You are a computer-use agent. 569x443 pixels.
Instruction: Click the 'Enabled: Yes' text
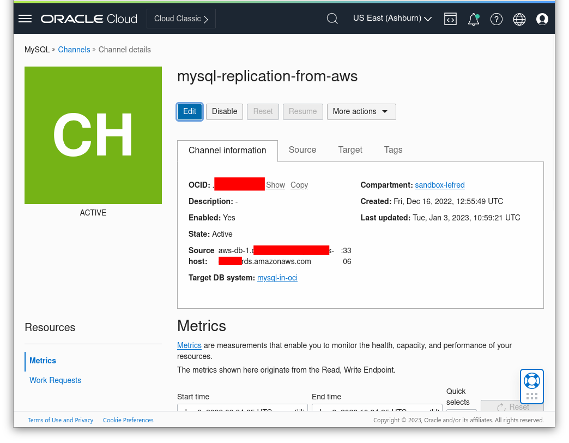coord(212,218)
